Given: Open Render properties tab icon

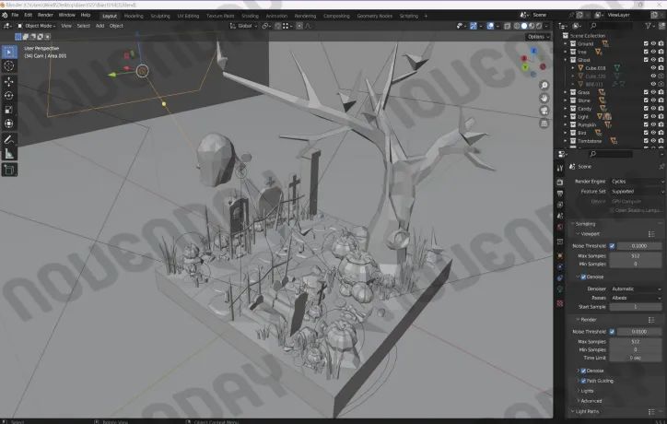Looking at the screenshot, I should click(x=560, y=183).
